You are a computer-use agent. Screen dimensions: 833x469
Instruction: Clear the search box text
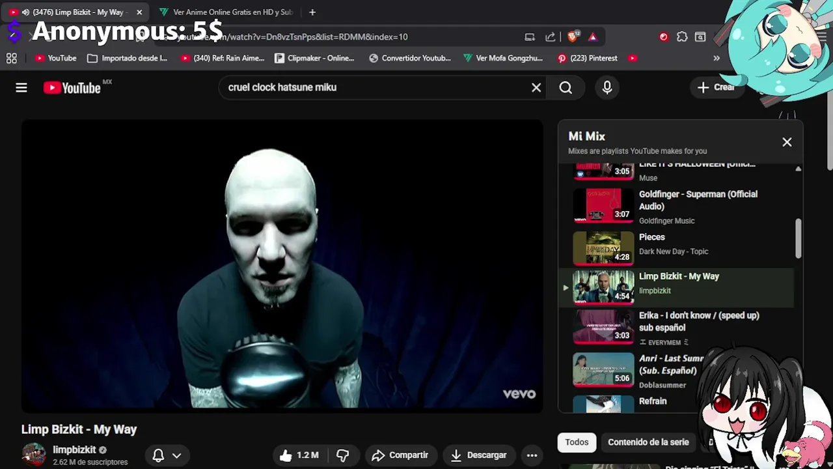coord(536,87)
